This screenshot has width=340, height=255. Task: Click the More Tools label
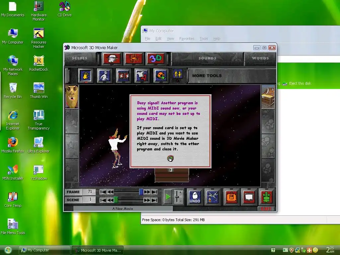207,76
